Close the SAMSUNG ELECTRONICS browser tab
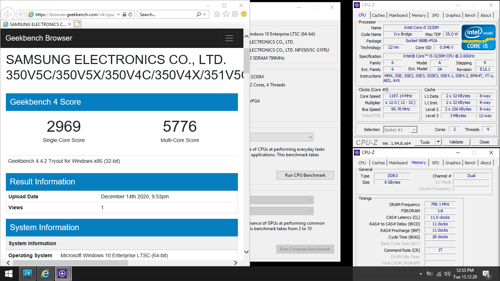 69,24
